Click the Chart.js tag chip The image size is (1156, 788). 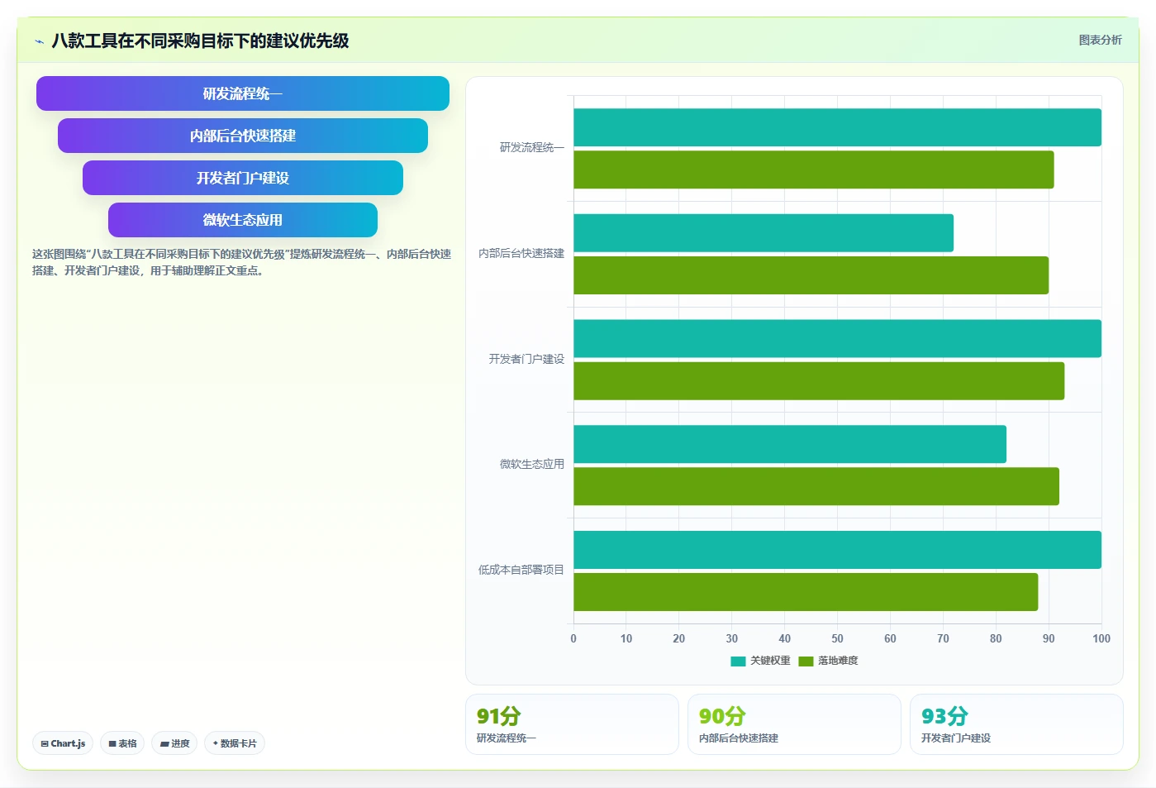(x=63, y=743)
